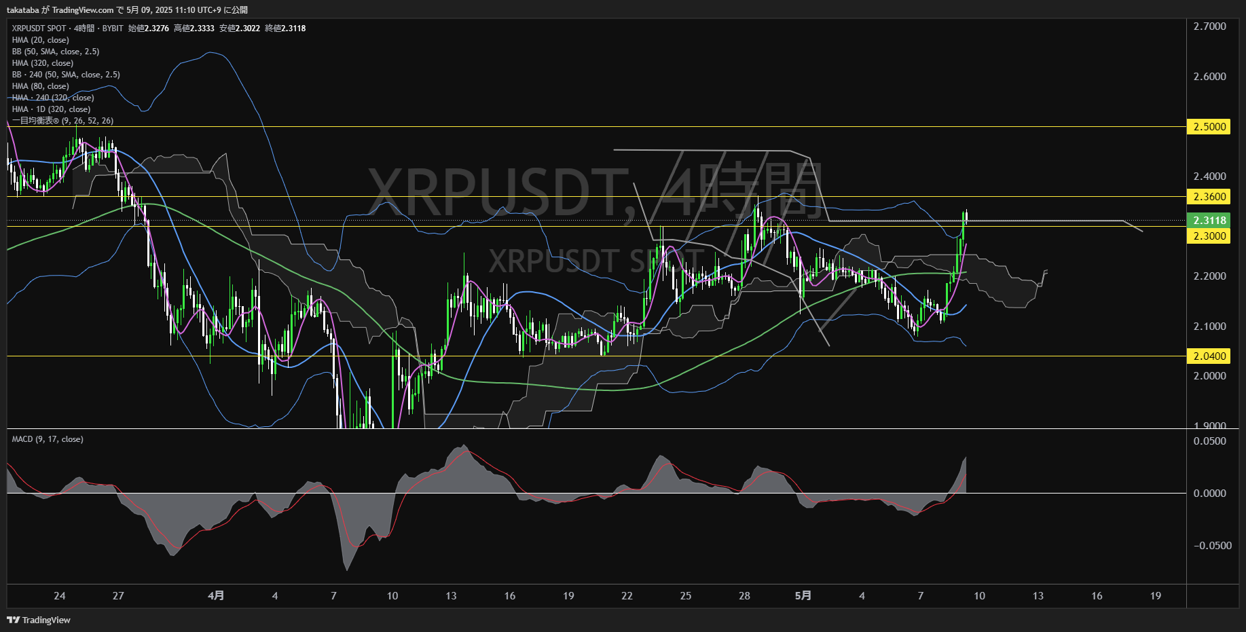The image size is (1246, 632).
Task: Click the 27 date label on time axis
Action: click(118, 596)
